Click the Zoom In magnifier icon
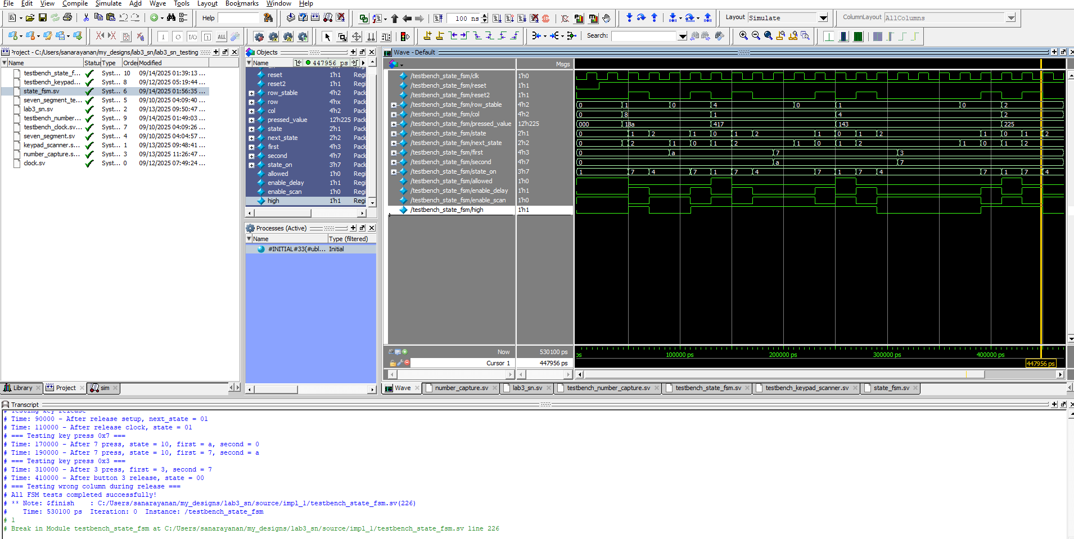This screenshot has width=1074, height=539. pyautogui.click(x=743, y=36)
